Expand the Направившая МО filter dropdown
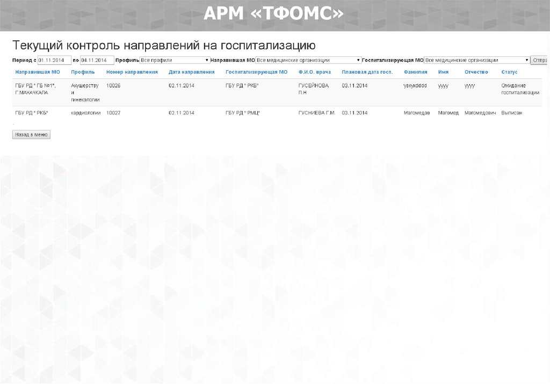Screen dimensions: 550x384 (x=308, y=60)
